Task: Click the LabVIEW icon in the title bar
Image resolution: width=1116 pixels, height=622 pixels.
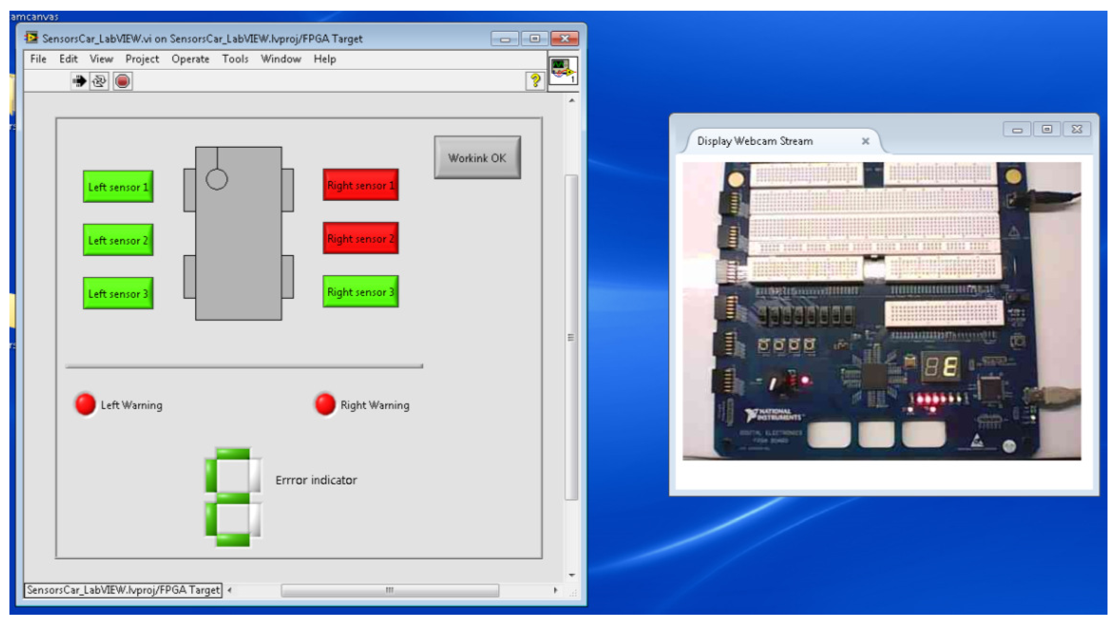Action: [31, 38]
